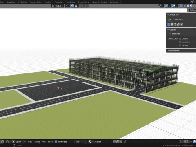Open the object visibility and selectability dropdown
196x147 pixels.
161,6
